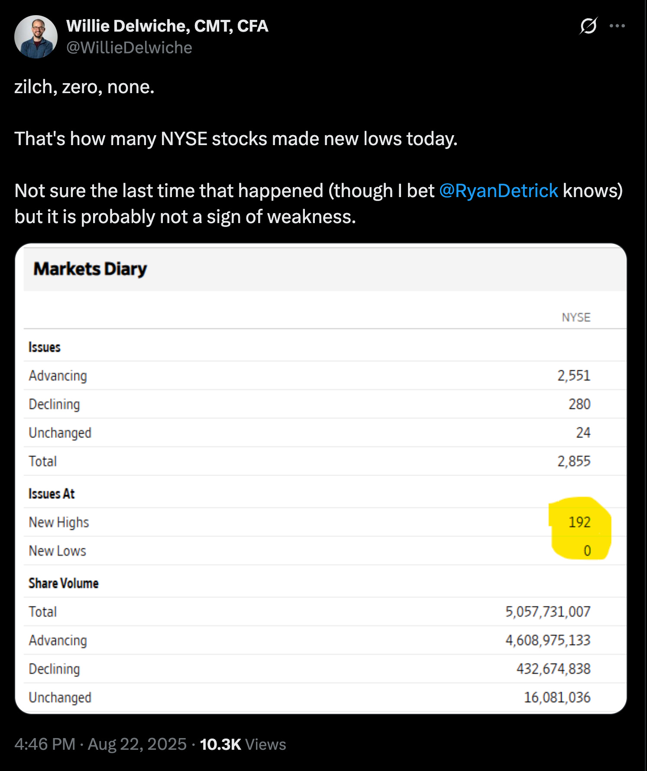Open the @WillieDelwiche handle link
The height and width of the screenshot is (771, 647).
point(129,48)
